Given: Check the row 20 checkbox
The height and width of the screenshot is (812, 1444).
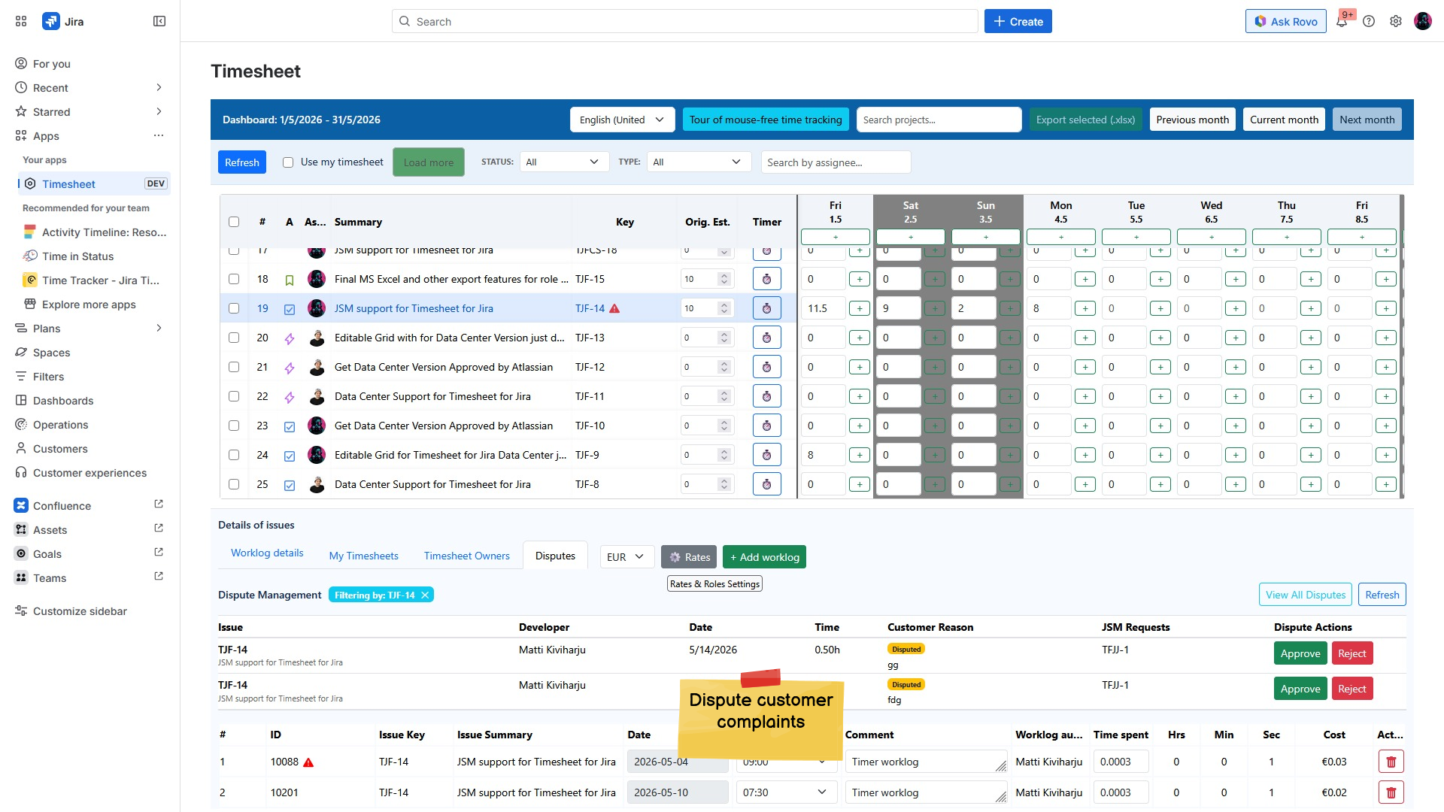Looking at the screenshot, I should point(234,338).
